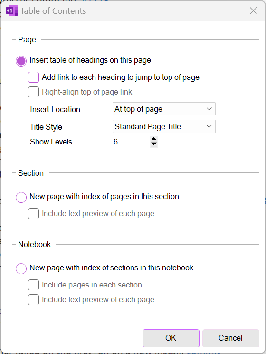Check Include text preview under Section
This screenshot has height=354, width=266.
33,213
